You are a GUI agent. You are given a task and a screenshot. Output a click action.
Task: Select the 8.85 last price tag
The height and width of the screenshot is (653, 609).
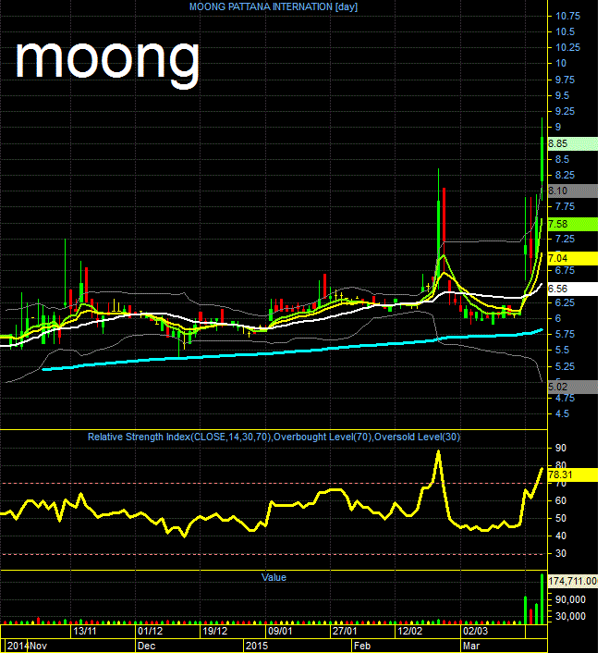click(x=573, y=143)
